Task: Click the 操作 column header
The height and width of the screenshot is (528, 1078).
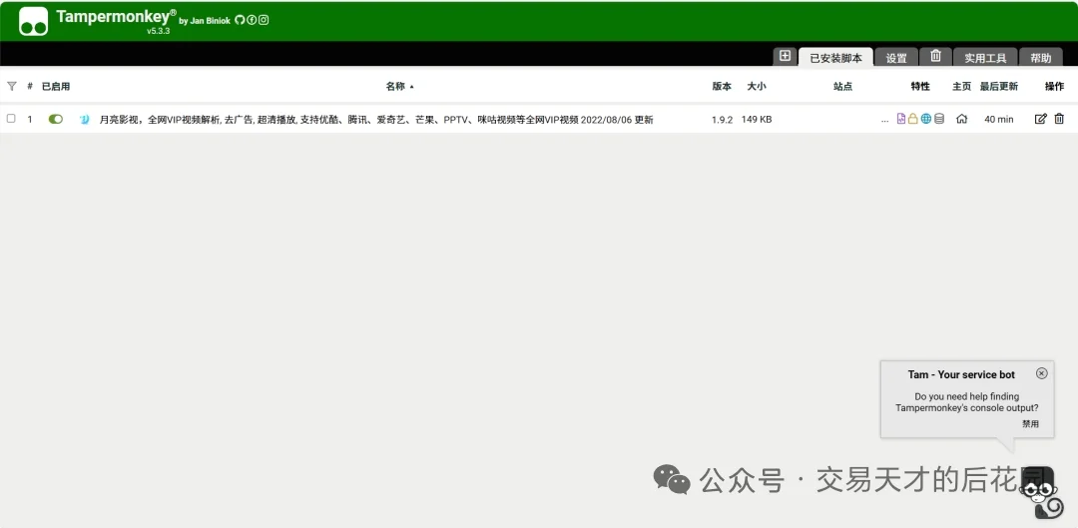Action: pyautogui.click(x=1055, y=86)
